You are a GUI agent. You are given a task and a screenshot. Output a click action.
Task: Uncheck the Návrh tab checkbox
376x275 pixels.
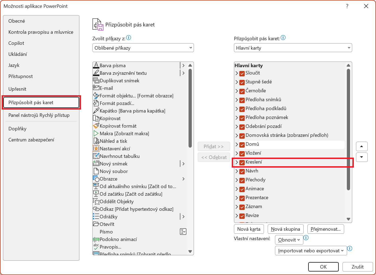[x=242, y=171]
